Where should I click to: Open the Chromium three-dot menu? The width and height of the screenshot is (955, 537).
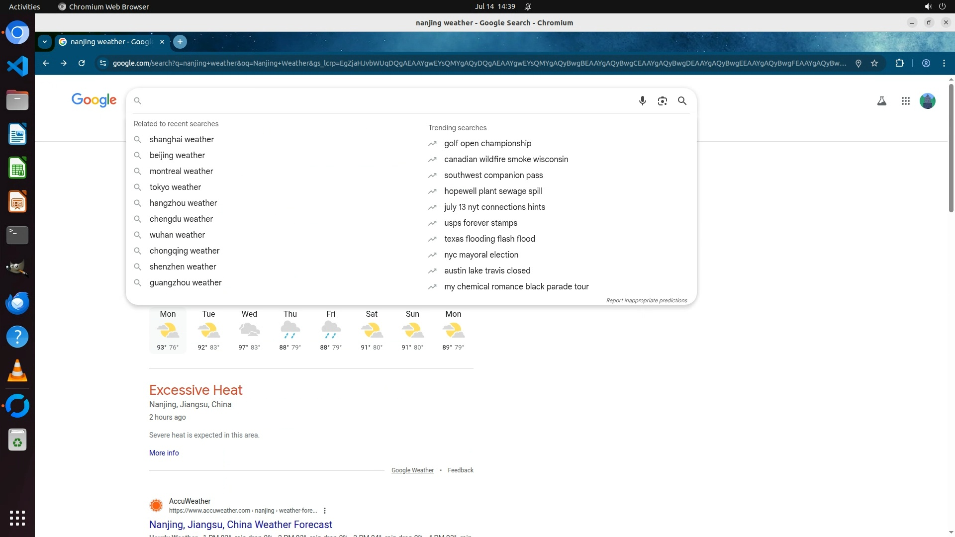click(944, 63)
